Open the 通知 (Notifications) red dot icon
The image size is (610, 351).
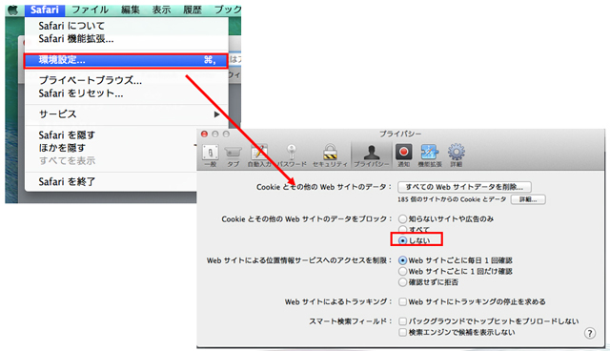403,155
